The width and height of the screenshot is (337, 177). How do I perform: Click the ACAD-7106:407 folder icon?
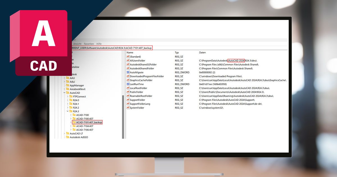[x=74, y=130]
